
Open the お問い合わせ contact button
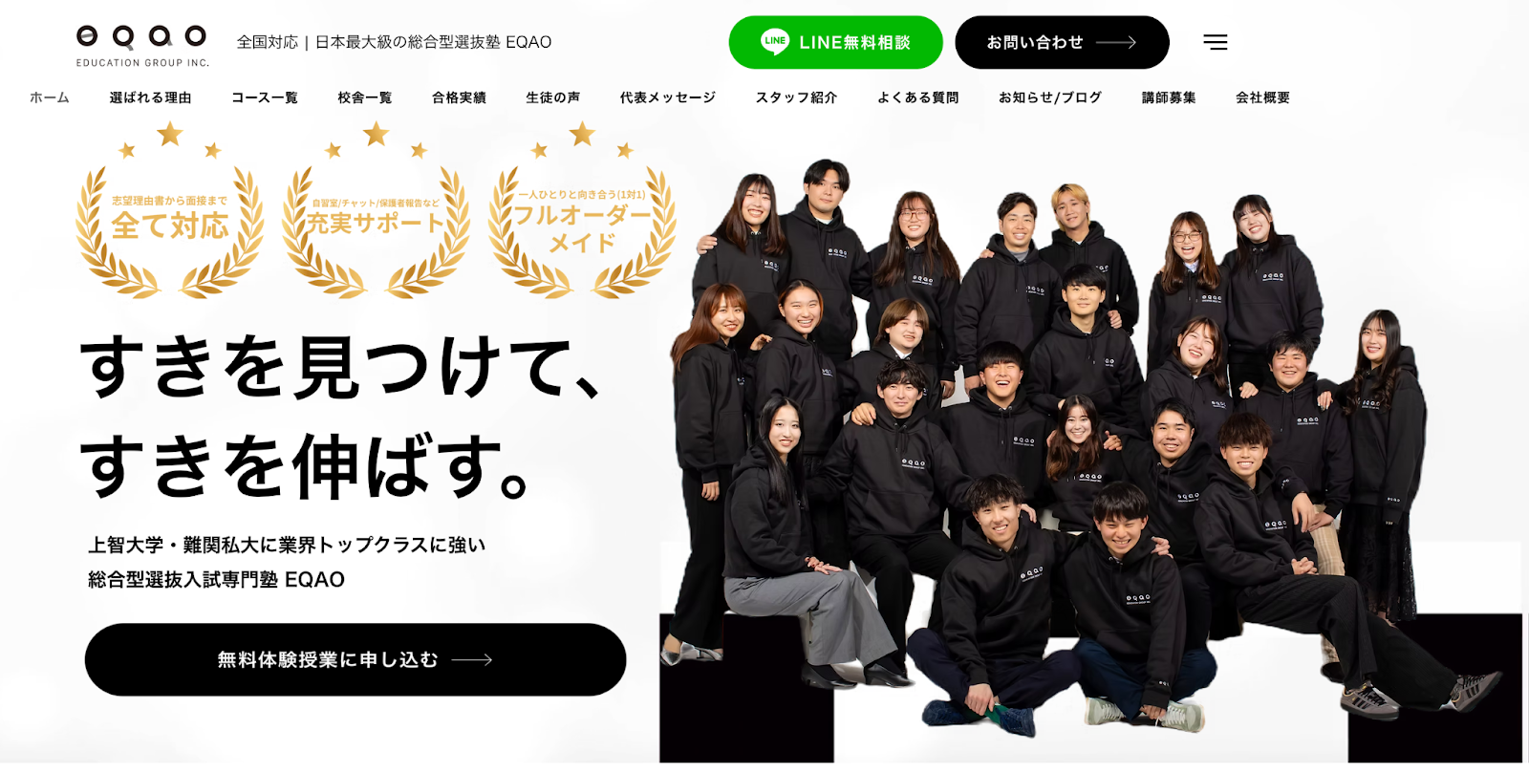point(1063,42)
